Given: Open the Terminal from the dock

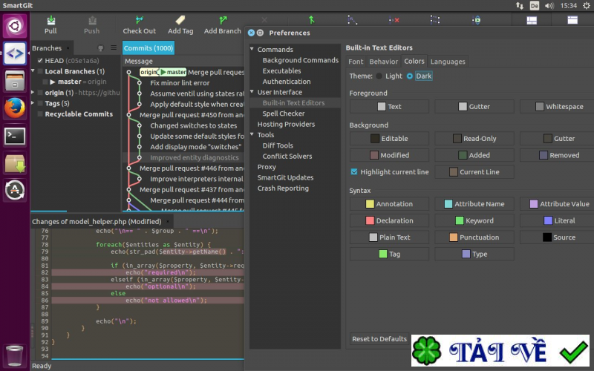Looking at the screenshot, I should 15,136.
